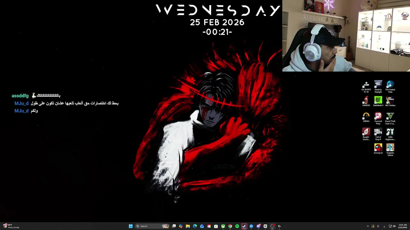Open Logitech G HUB on the taskbar
410x230 pixels.
point(279,226)
